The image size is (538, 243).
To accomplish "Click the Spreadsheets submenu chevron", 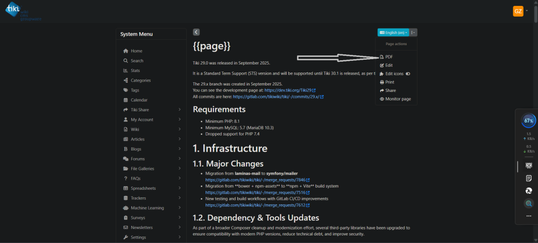I will pos(180,189).
